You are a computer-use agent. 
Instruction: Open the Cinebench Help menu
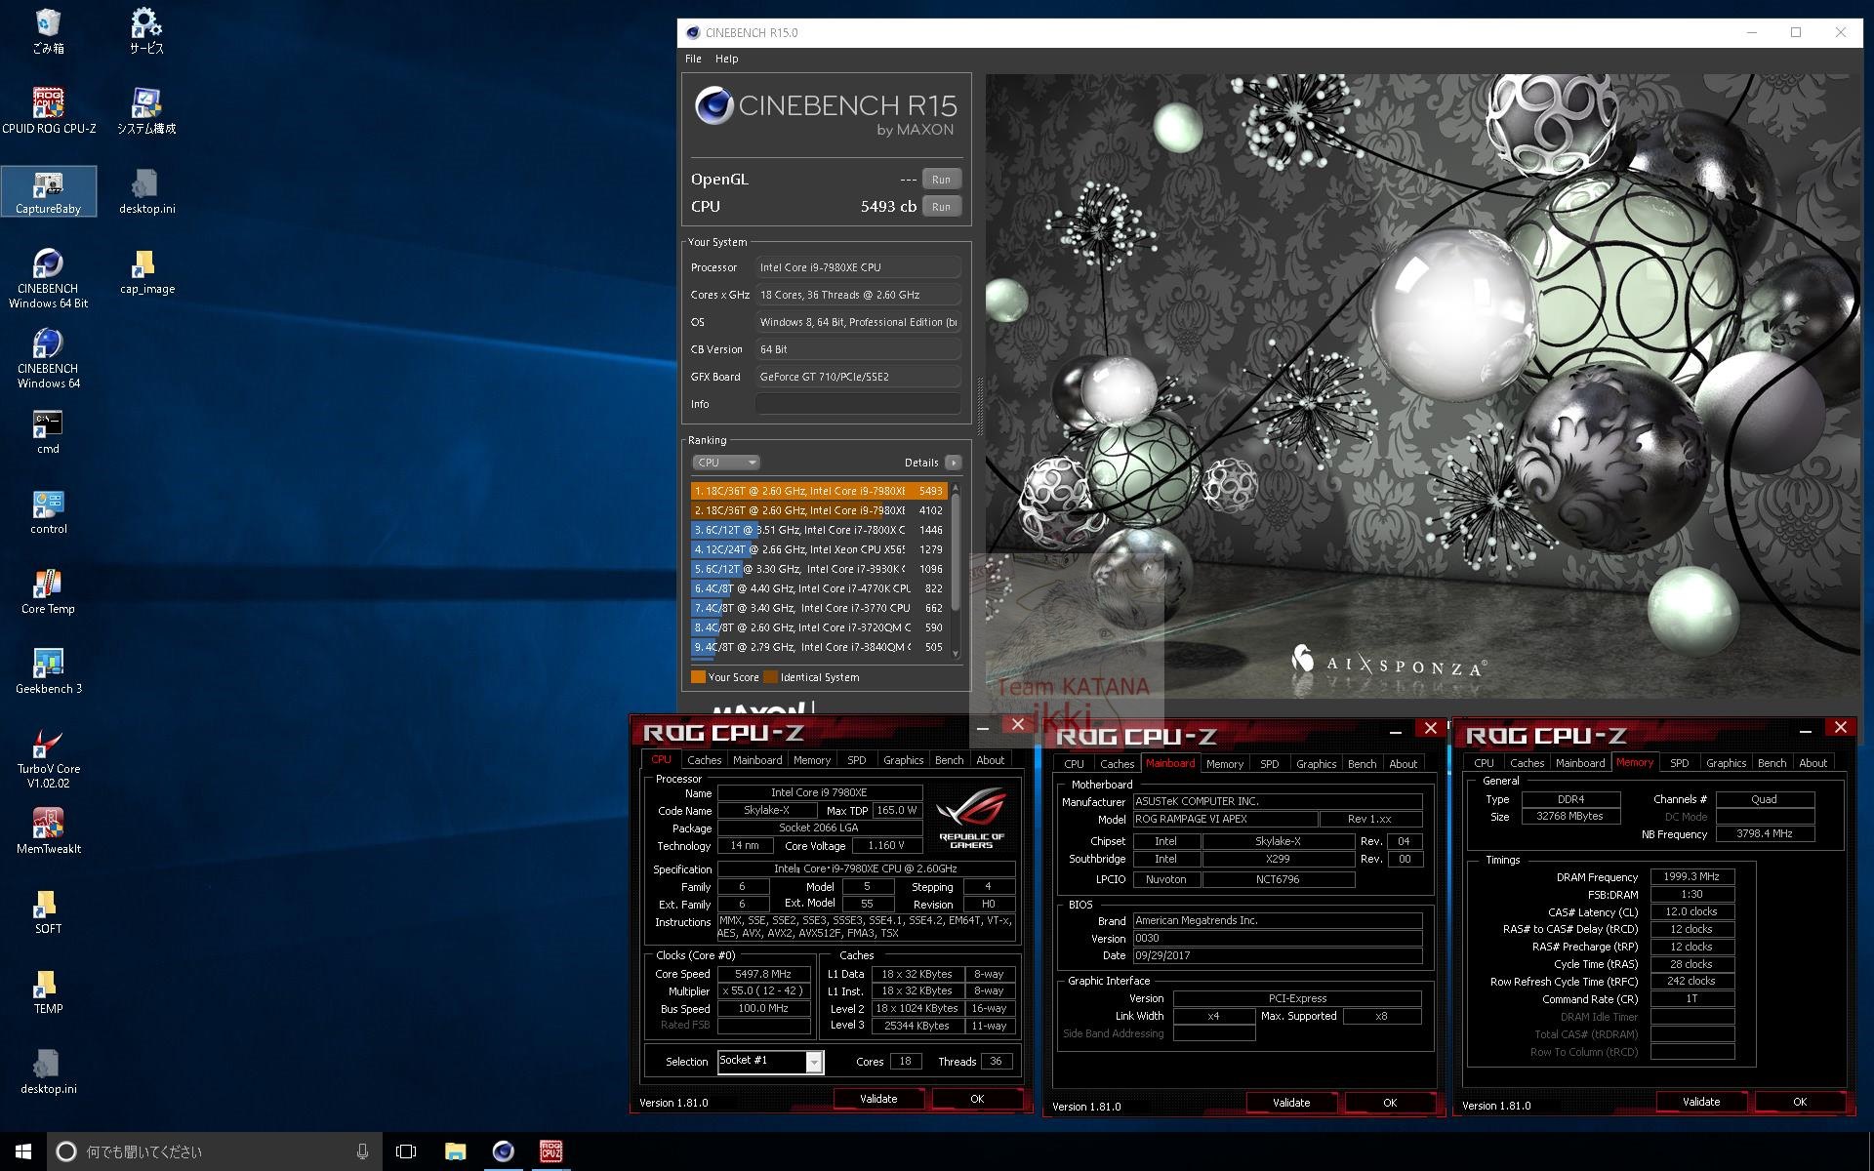click(x=726, y=59)
